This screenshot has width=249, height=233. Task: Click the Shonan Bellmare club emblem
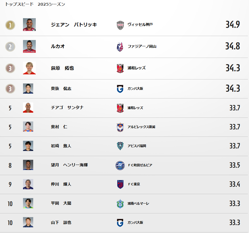120,204
